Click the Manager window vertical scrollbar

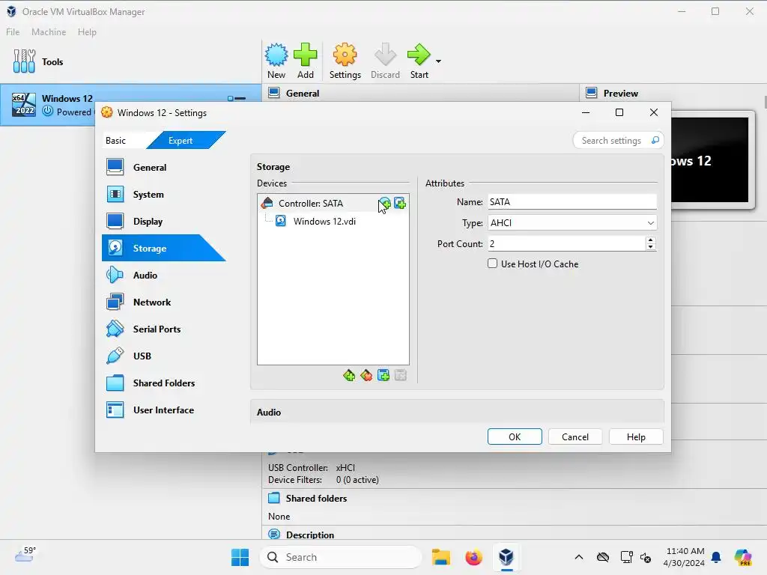click(765, 102)
